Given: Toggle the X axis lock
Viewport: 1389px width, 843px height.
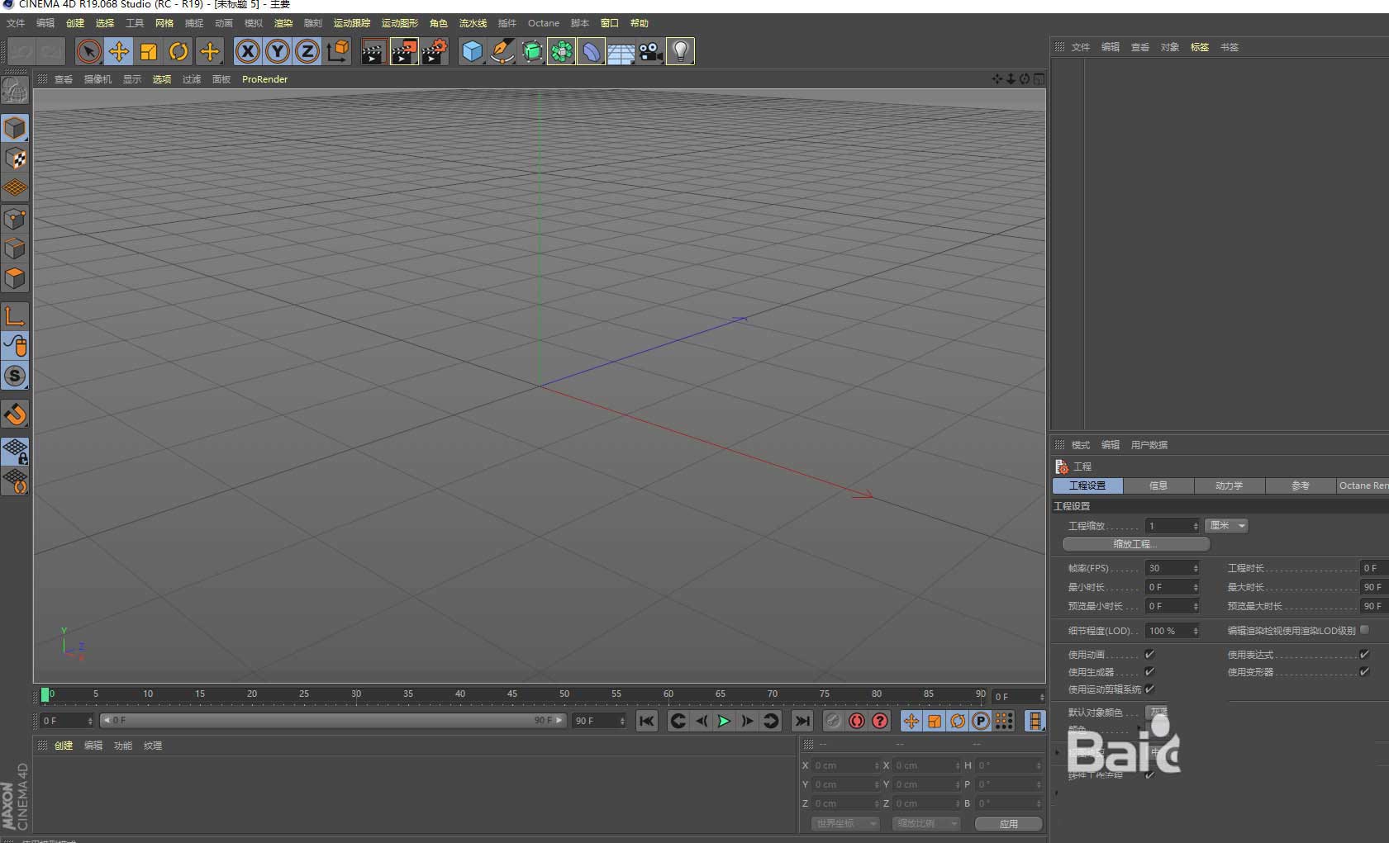Looking at the screenshot, I should [247, 51].
